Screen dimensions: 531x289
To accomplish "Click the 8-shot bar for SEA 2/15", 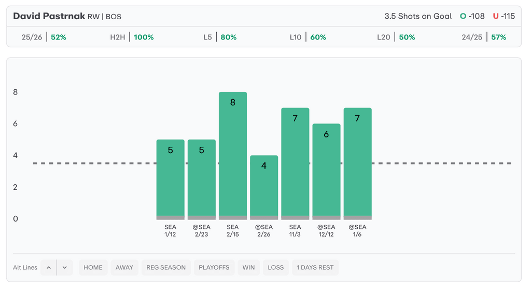I will pyautogui.click(x=233, y=156).
